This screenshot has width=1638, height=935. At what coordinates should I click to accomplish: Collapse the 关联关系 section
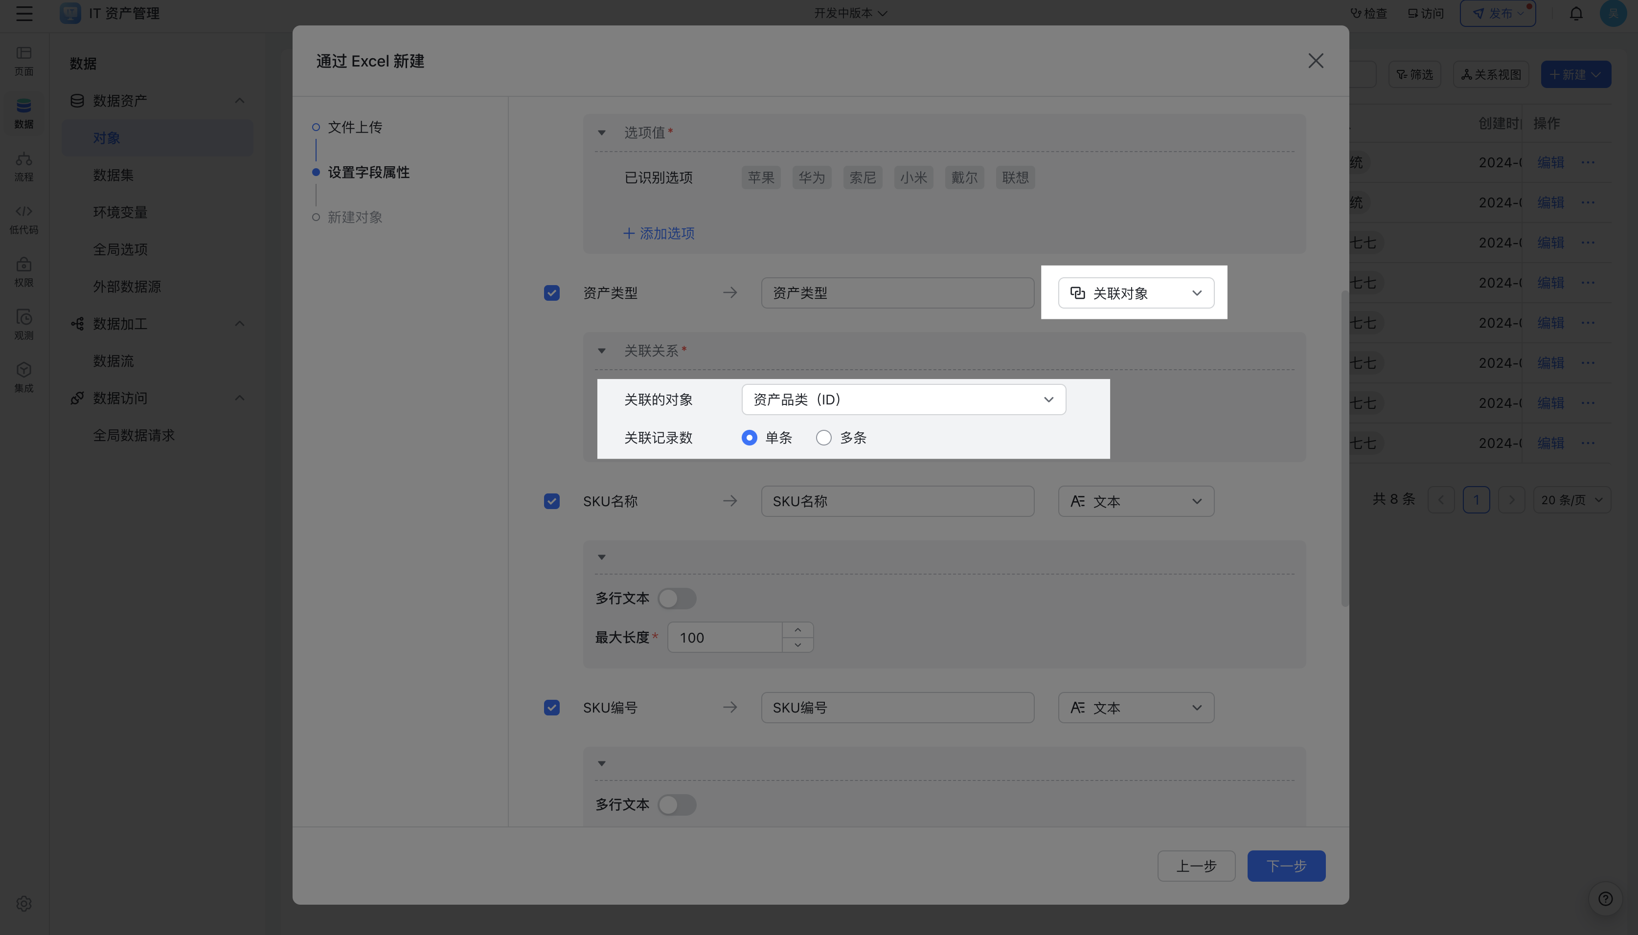pos(601,351)
